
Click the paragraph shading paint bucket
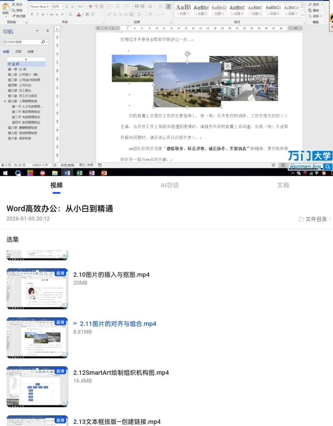pyautogui.click(x=150, y=14)
